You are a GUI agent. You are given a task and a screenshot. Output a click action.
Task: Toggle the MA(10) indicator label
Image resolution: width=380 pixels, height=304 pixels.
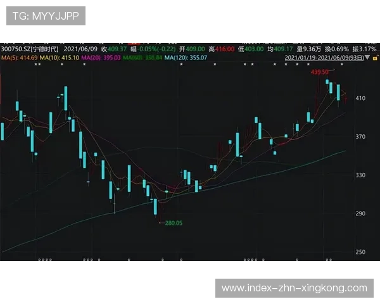pos(61,58)
